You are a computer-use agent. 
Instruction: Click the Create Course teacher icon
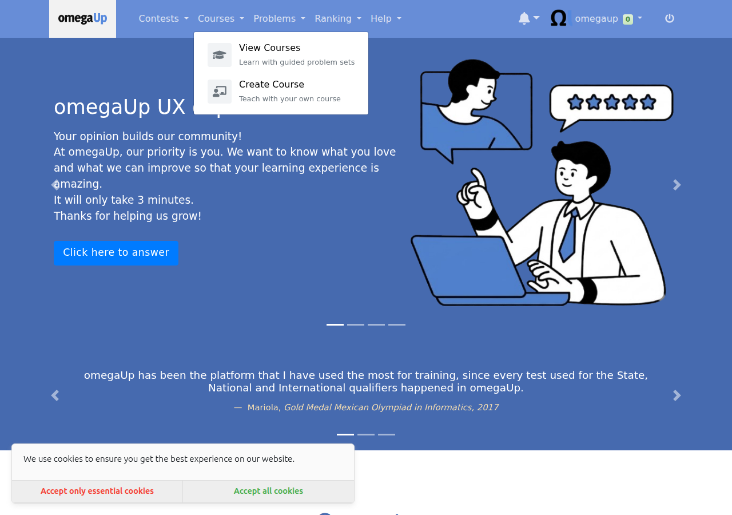pos(220,92)
